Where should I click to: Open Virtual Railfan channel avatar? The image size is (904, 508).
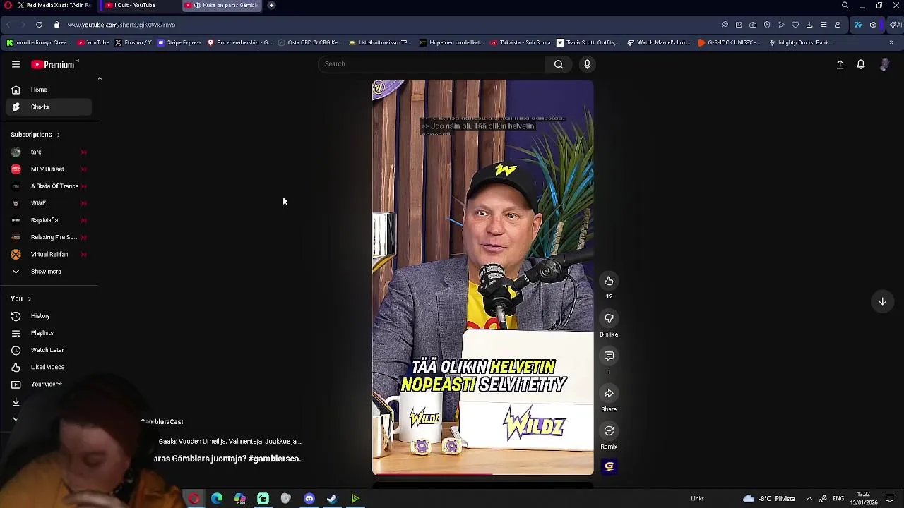coord(16,254)
